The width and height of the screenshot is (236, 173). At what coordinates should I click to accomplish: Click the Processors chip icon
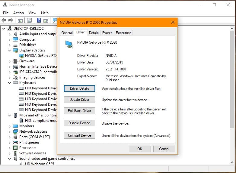(x=15, y=148)
